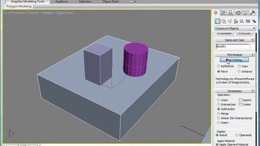This screenshot has width=260, height=146.
Task: Open the Freeform ribbon tab
Action: tap(61, 2)
